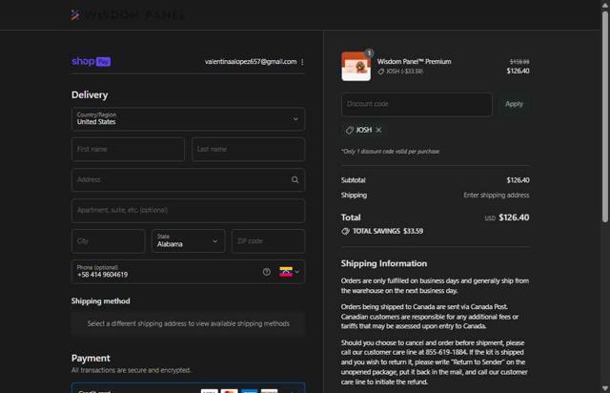Click the Wisdom Panel Premium product thumbnail

356,67
